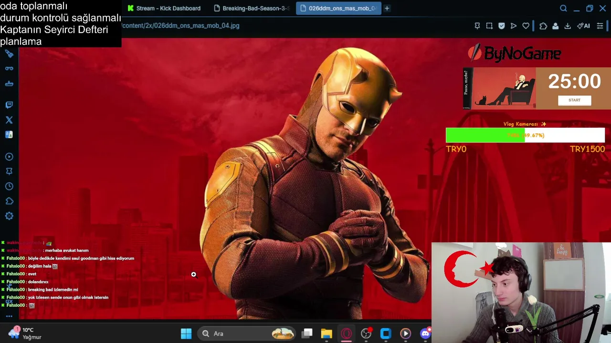Click the My Flow send arrow icon

(514, 26)
